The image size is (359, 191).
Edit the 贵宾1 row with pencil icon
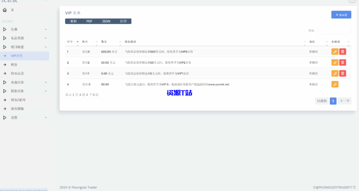point(335,73)
